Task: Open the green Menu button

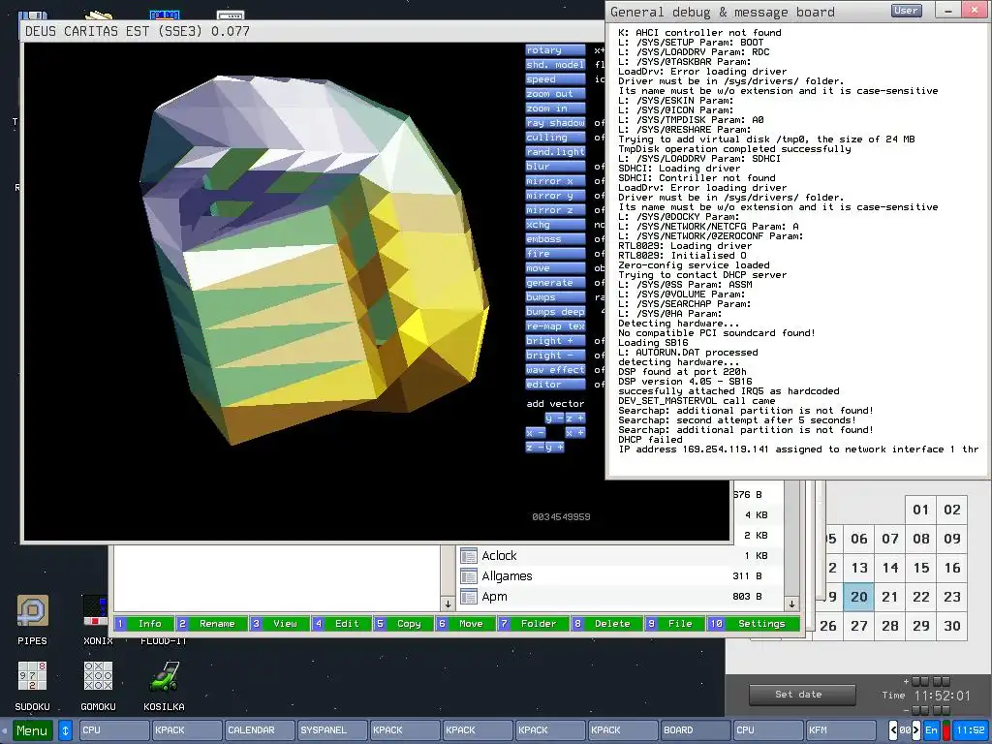Action: 32,730
